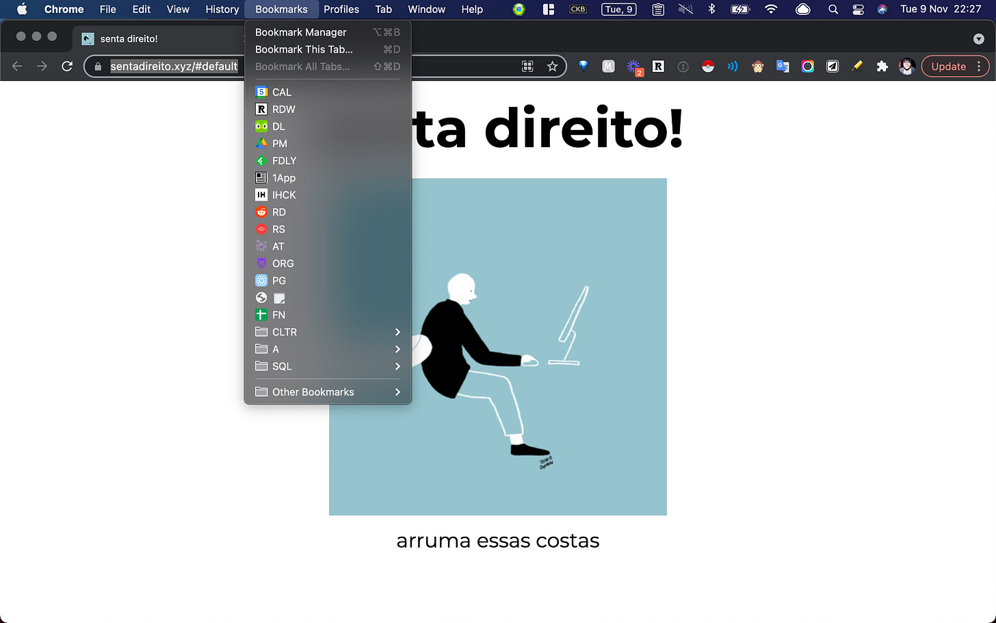Open the PG bookmark
The image size is (996, 623).
click(328, 280)
